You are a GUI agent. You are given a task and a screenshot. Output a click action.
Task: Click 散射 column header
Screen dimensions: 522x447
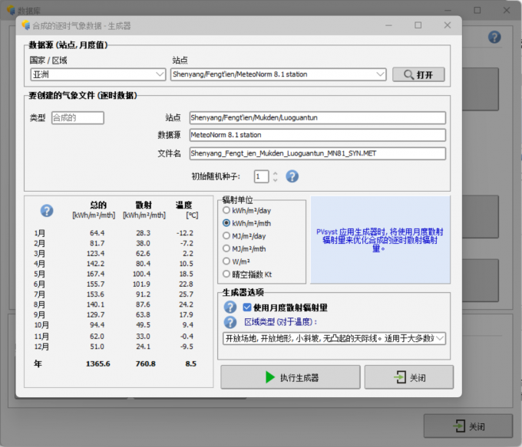[144, 205]
